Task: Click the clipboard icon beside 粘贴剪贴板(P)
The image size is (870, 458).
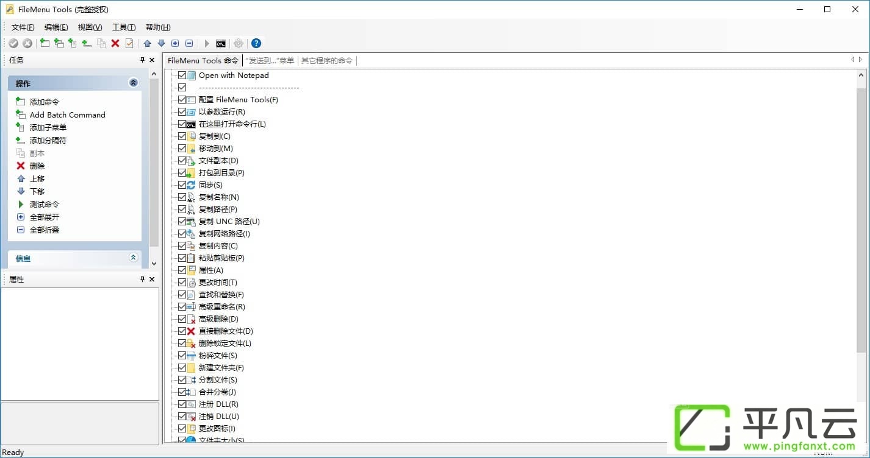Action: click(x=191, y=258)
